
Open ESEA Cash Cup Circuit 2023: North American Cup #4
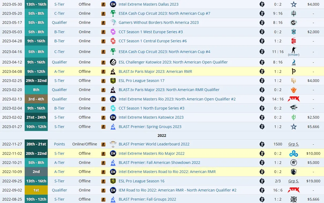click(164, 52)
